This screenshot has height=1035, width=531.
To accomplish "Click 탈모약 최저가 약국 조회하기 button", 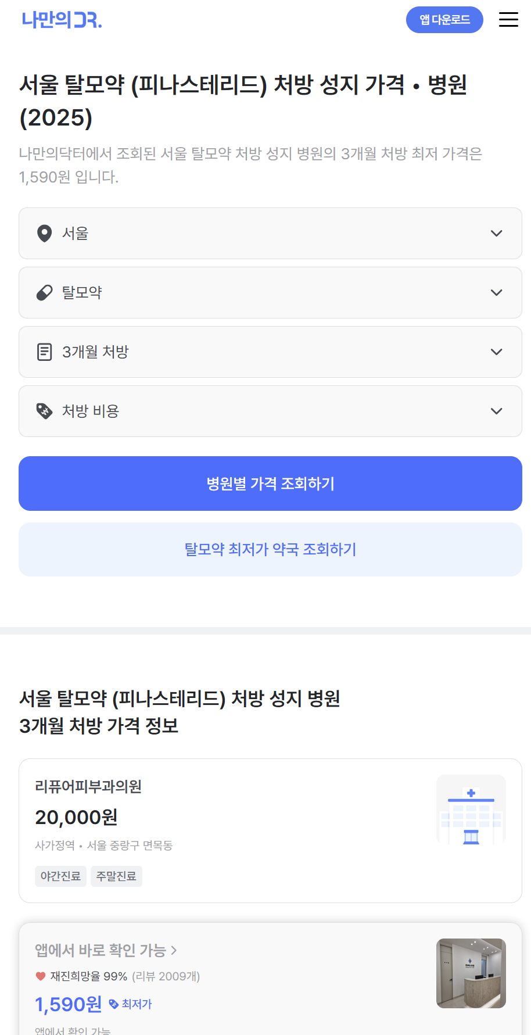I will point(270,550).
